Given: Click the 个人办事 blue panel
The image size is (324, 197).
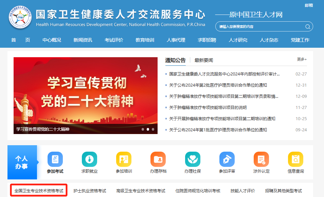Looking at the screenshot, I should (x=22, y=162).
